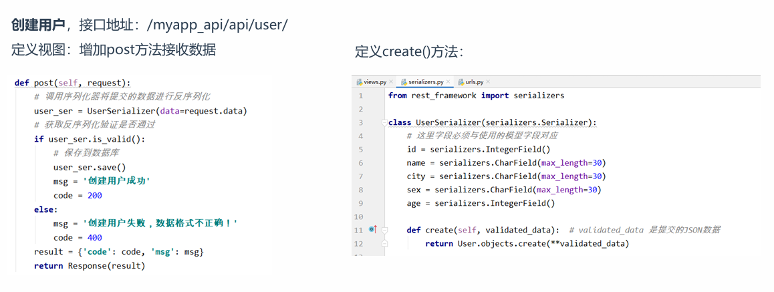This screenshot has height=292, width=774.
Task: Click the Python file icon on urls.py tab
Action: pyautogui.click(x=461, y=82)
